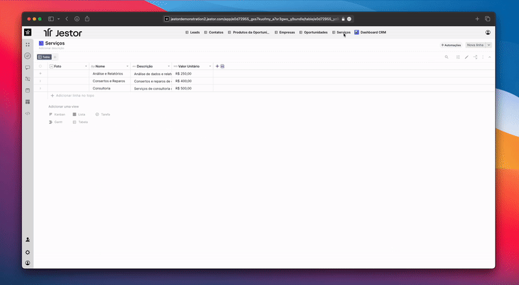Open the Dashboard CRM tab

[x=370, y=32]
